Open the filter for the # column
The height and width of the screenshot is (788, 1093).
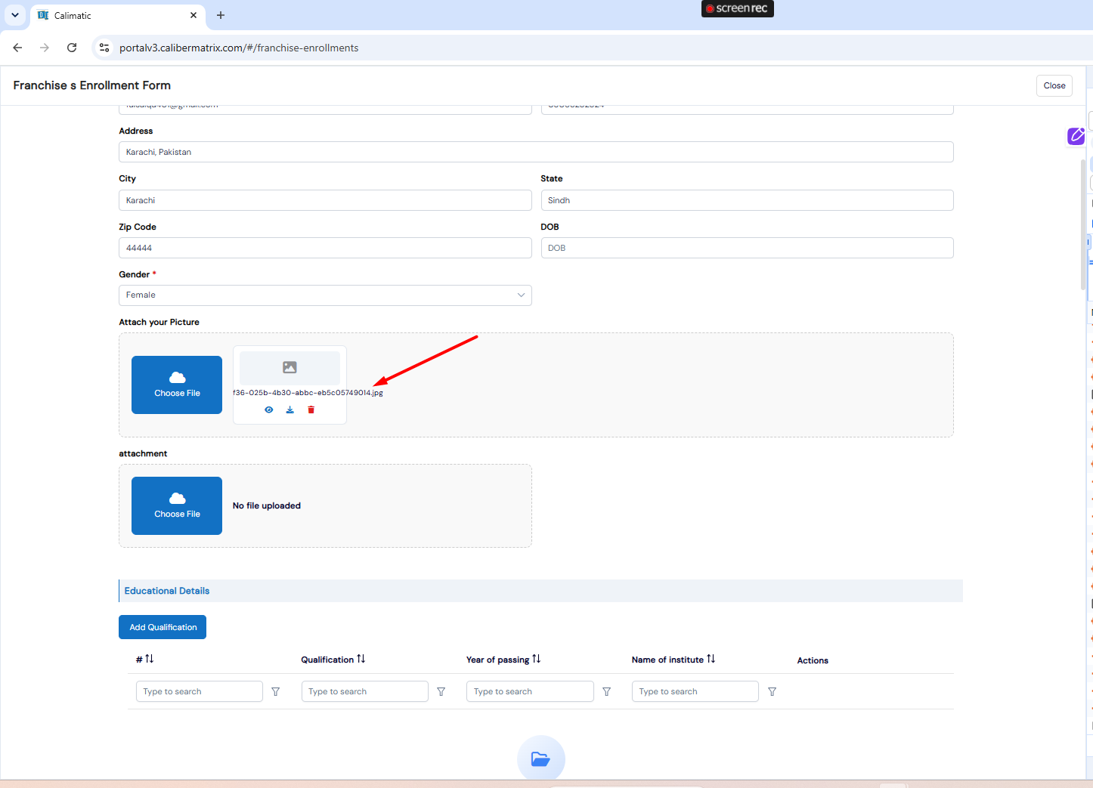(x=276, y=691)
